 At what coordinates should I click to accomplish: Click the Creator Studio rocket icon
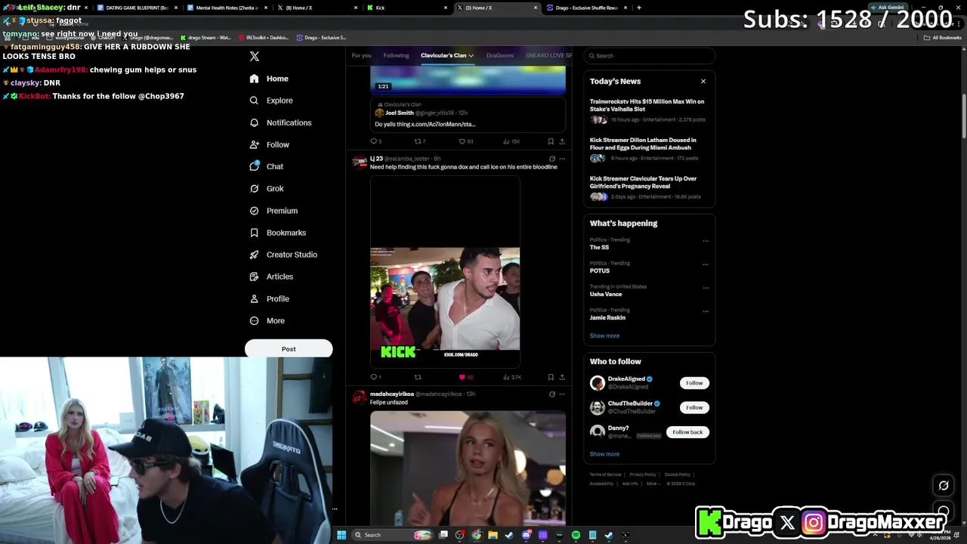pos(255,255)
